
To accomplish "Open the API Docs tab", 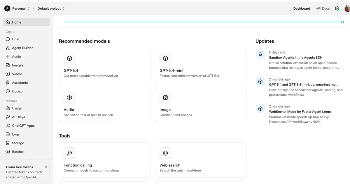I will (x=323, y=8).
